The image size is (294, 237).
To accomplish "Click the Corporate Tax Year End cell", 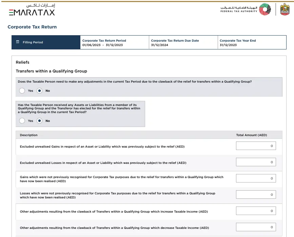I will 252,43.
